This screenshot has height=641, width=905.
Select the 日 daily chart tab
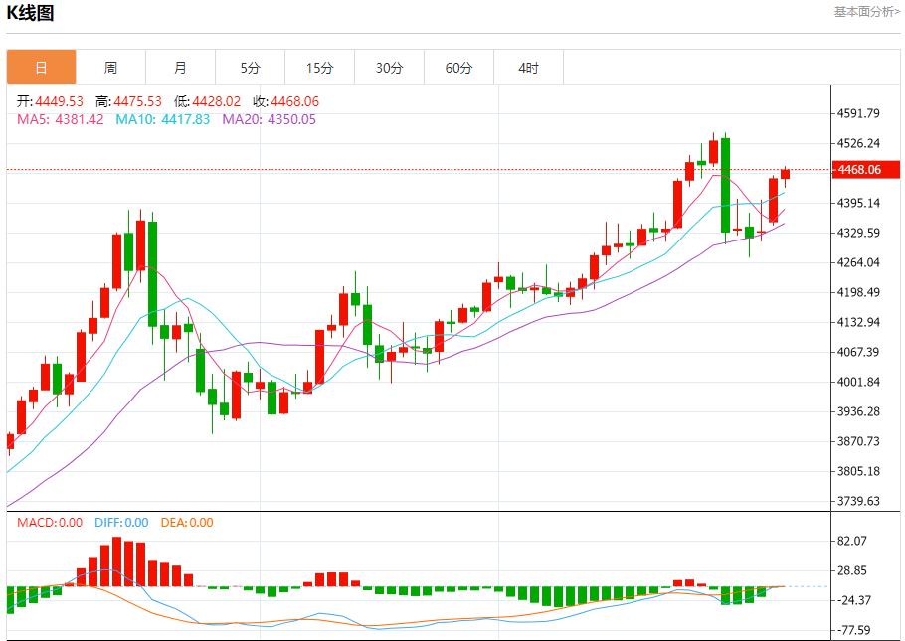pyautogui.click(x=41, y=68)
